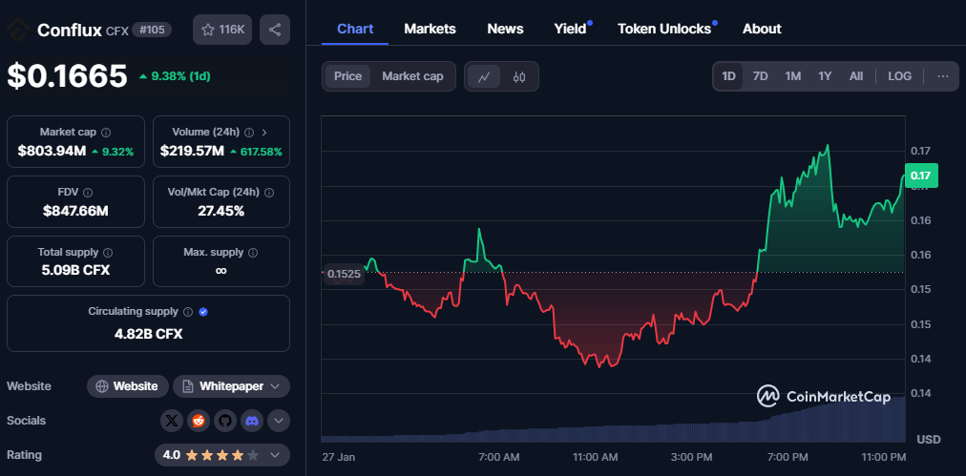This screenshot has height=476, width=966.
Task: Open the Conflux Website link
Action: 128,386
